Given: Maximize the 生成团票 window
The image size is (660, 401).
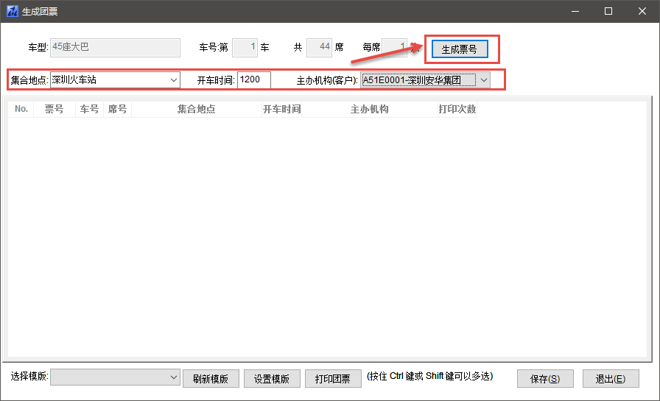Looking at the screenshot, I should (x=608, y=11).
